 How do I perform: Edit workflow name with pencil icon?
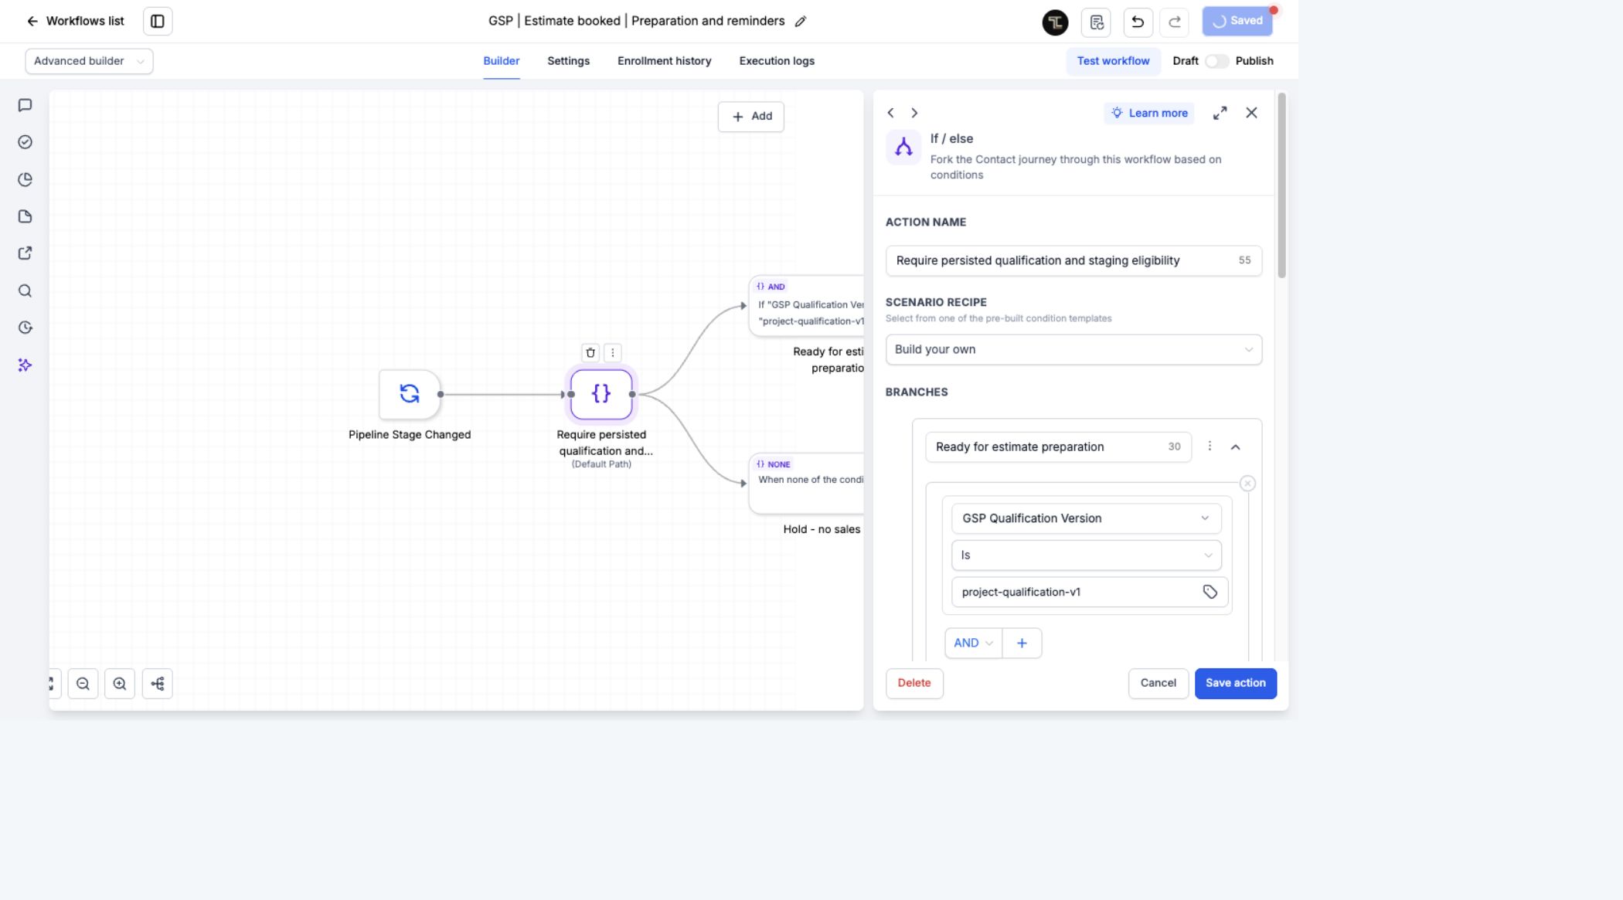tap(801, 22)
